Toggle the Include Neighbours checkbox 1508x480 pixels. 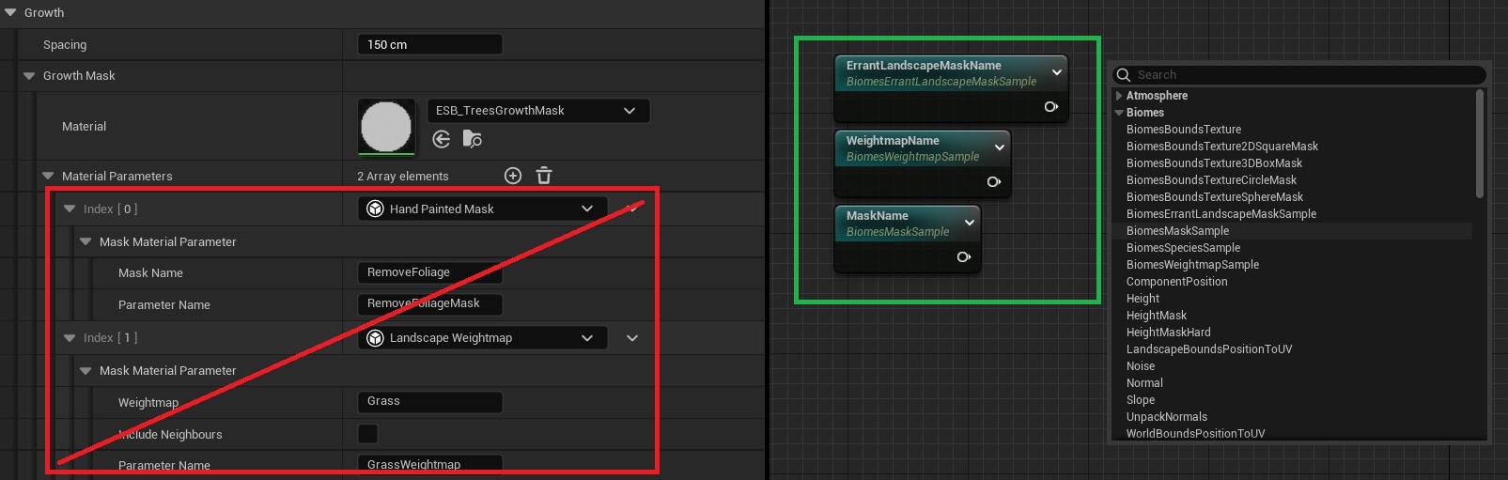pos(368,434)
